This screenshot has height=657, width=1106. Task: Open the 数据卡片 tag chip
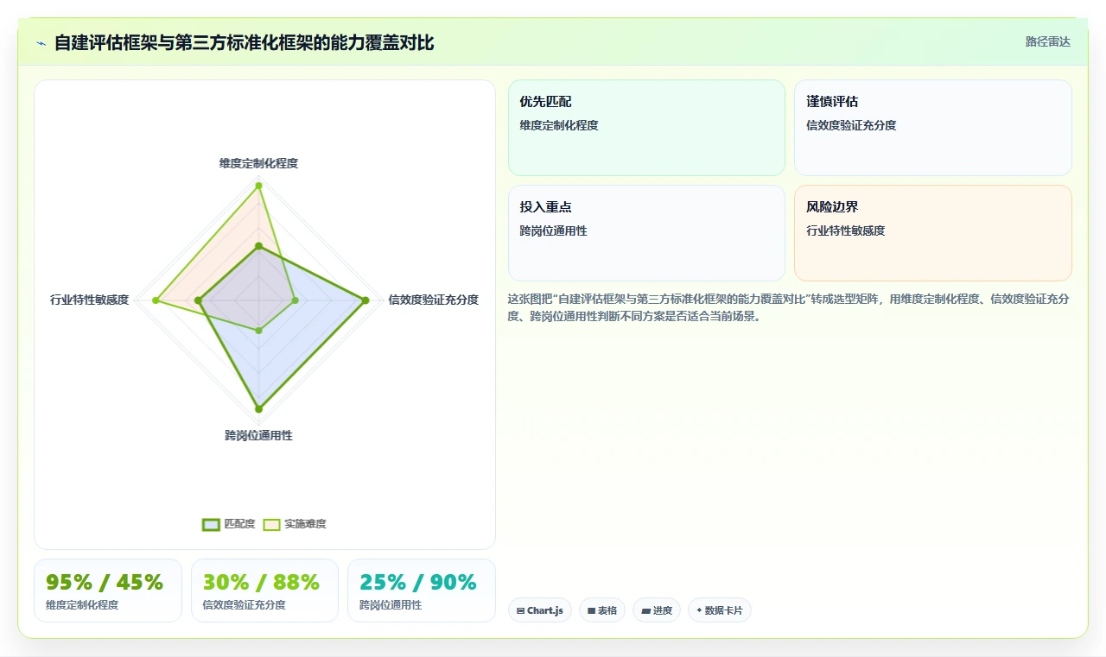pos(720,610)
